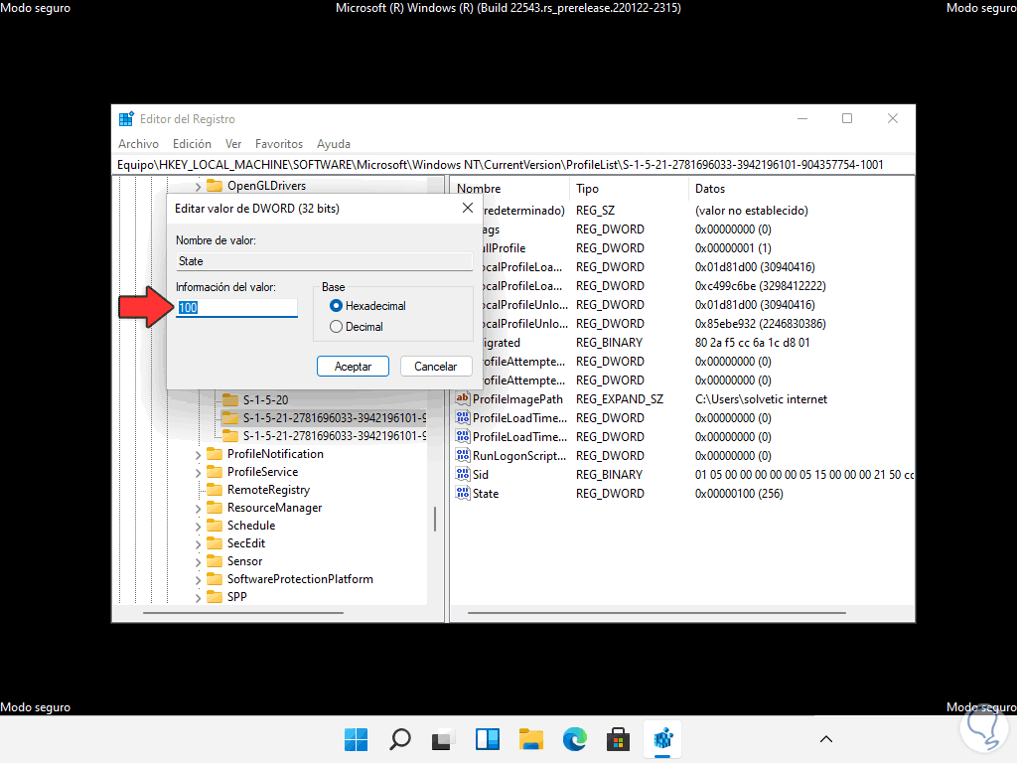The image size is (1017, 763).
Task: Open Microsoft Store from the taskbar
Action: click(x=618, y=739)
